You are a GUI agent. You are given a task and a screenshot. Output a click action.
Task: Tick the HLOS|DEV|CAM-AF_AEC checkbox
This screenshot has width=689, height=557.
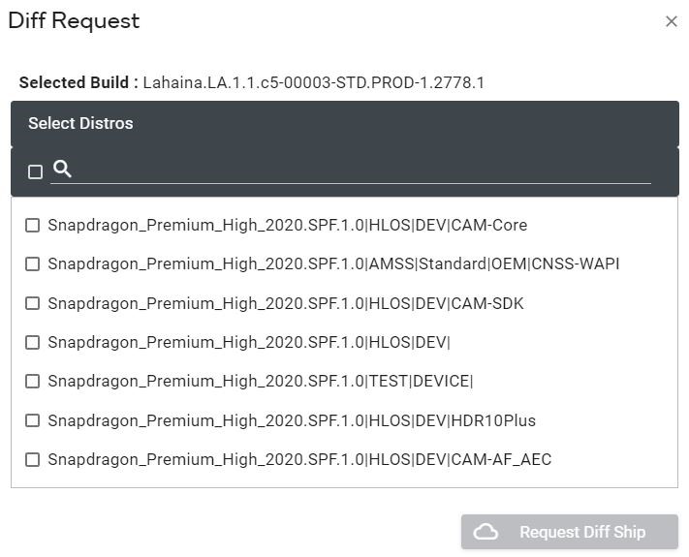(33, 459)
